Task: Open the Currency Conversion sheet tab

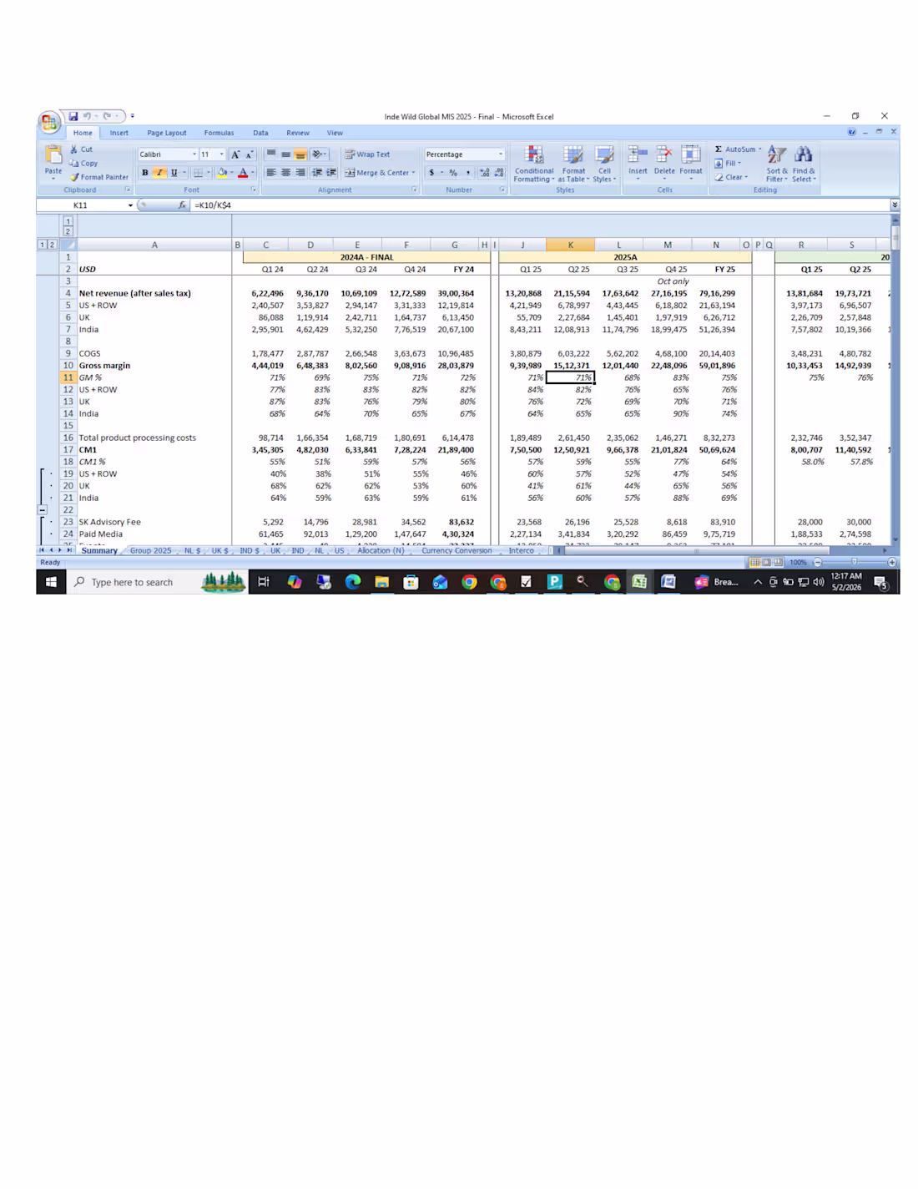Action: coord(456,551)
